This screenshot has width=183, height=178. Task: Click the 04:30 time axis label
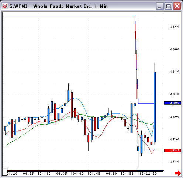click(x=45, y=174)
